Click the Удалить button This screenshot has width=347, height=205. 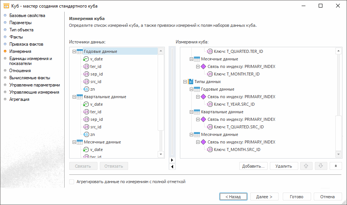coord(283,166)
